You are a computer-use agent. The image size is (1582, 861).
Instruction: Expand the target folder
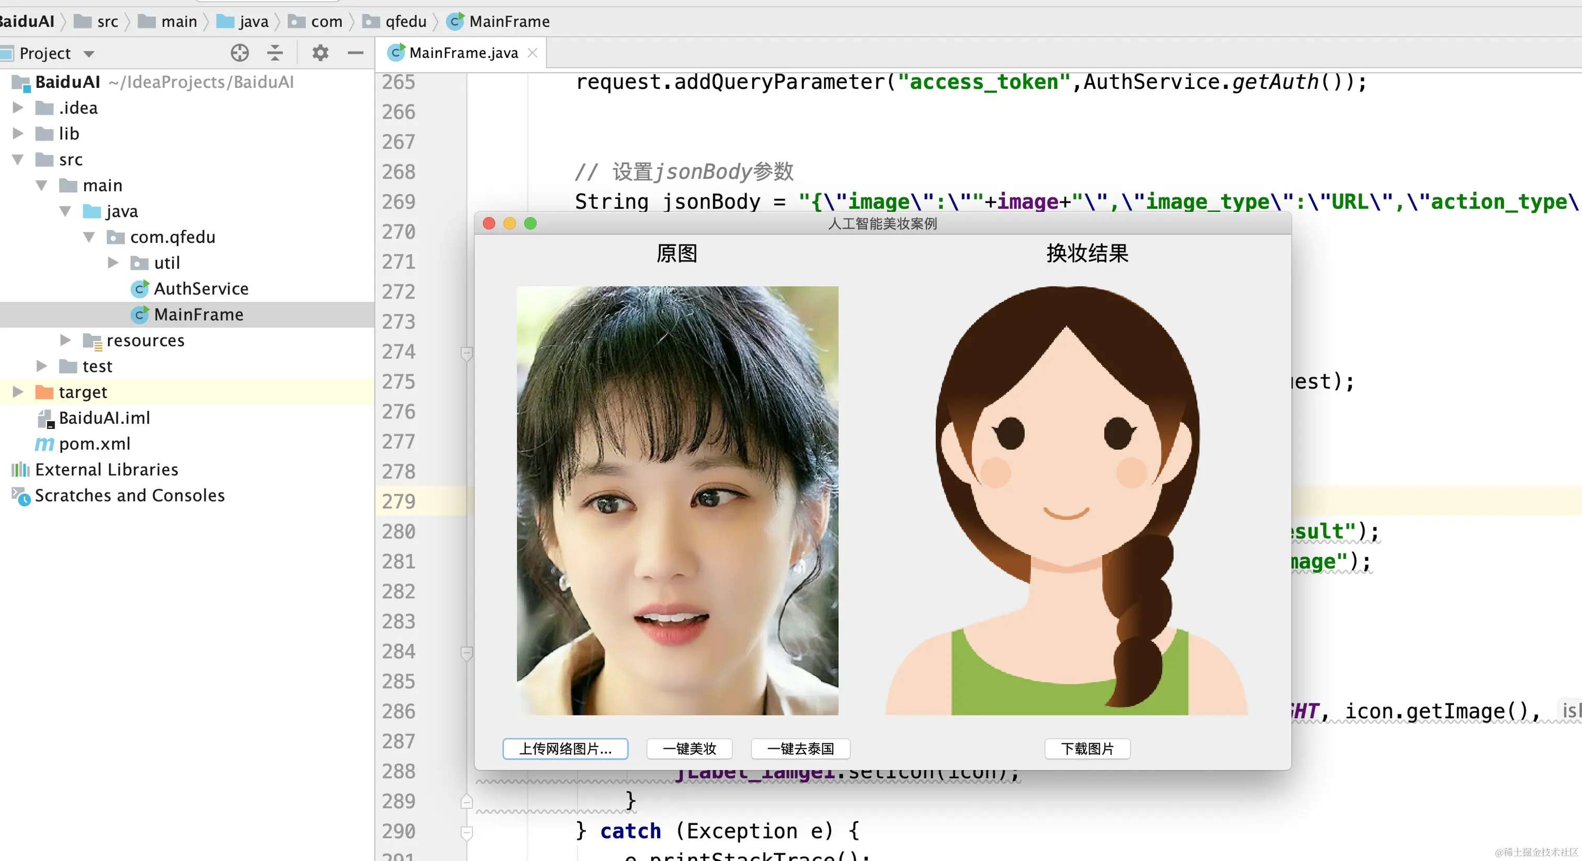pos(18,392)
